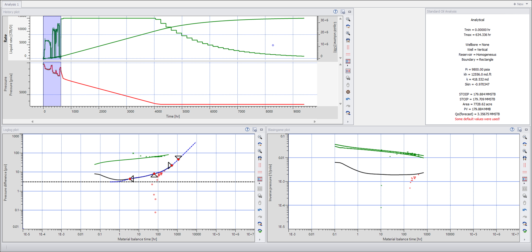Click the k = 418.532 md value
This screenshot has height=252, width=532.
[477, 79]
